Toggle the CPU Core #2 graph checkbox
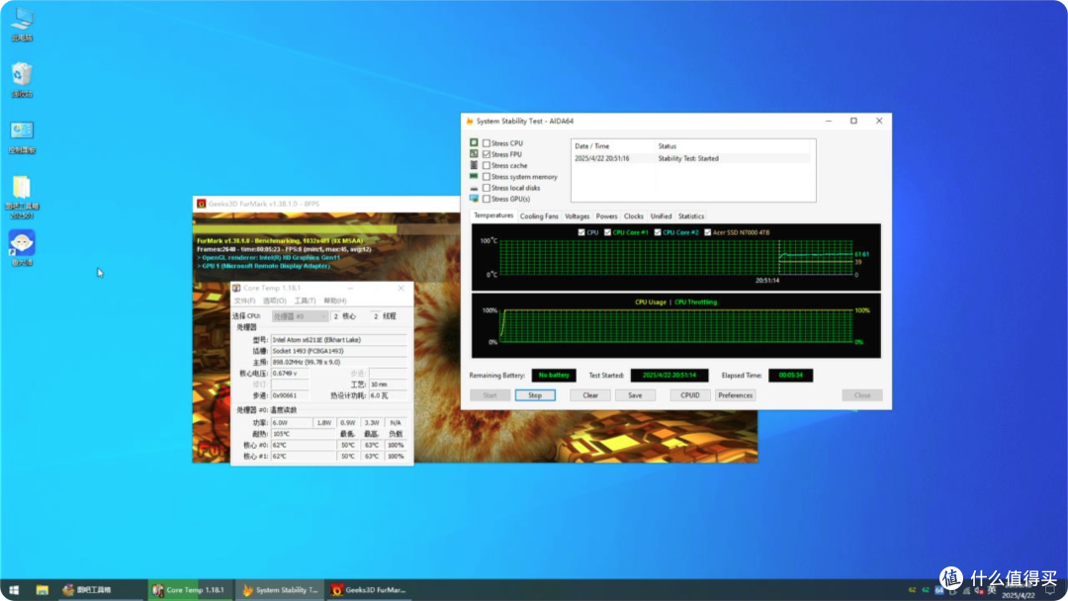This screenshot has width=1068, height=601. coord(658,232)
